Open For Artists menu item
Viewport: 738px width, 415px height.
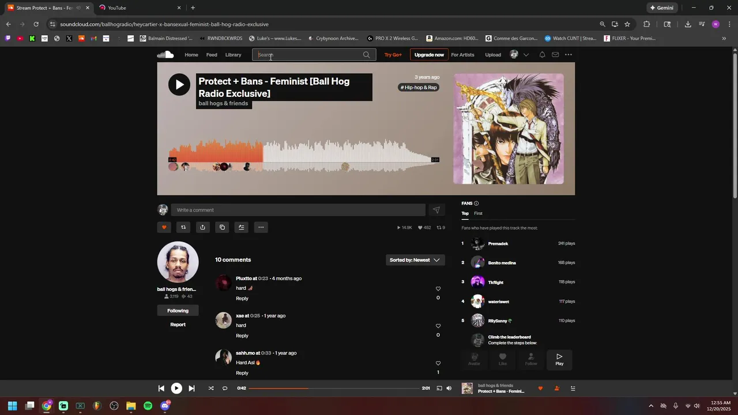click(462, 55)
